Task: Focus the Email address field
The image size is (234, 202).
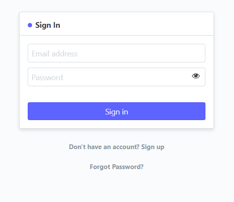Action: [x=117, y=53]
